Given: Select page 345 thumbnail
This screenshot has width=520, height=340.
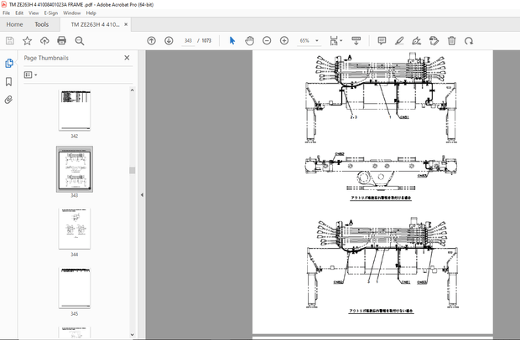Looking at the screenshot, I should (x=75, y=288).
